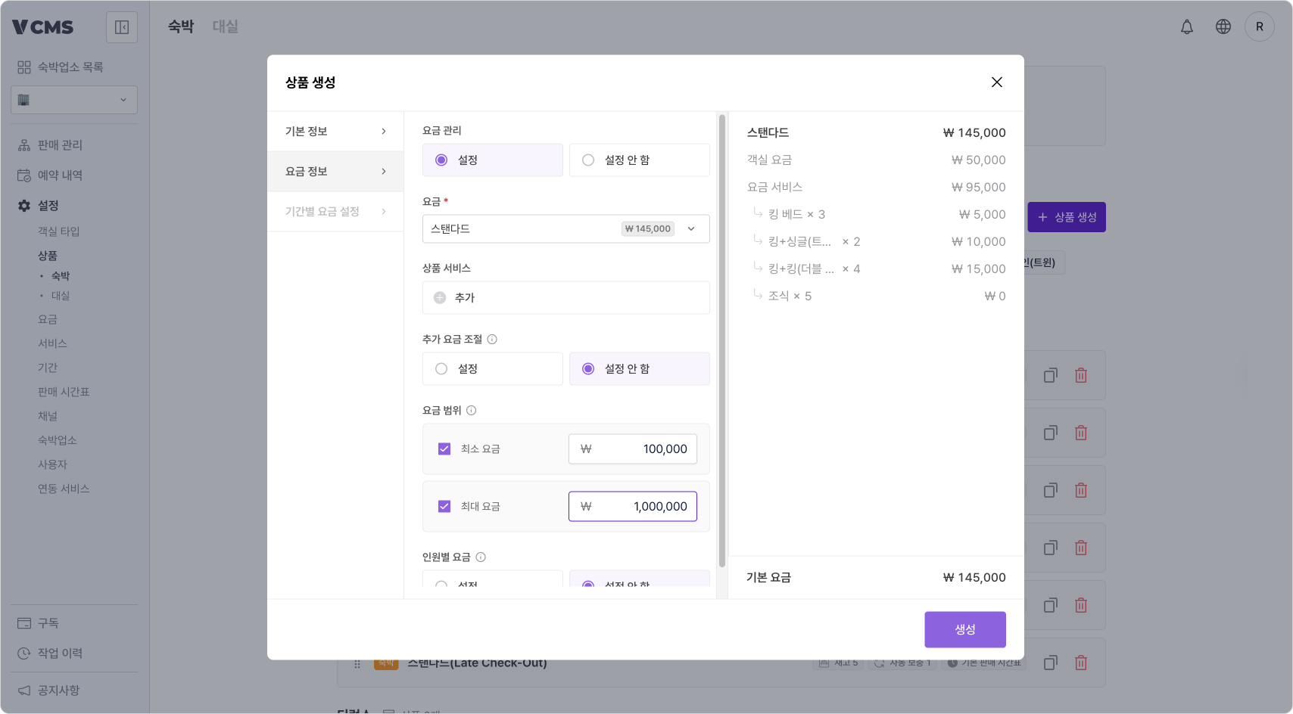
Task: Open the R profile avatar menu
Action: [1260, 26]
